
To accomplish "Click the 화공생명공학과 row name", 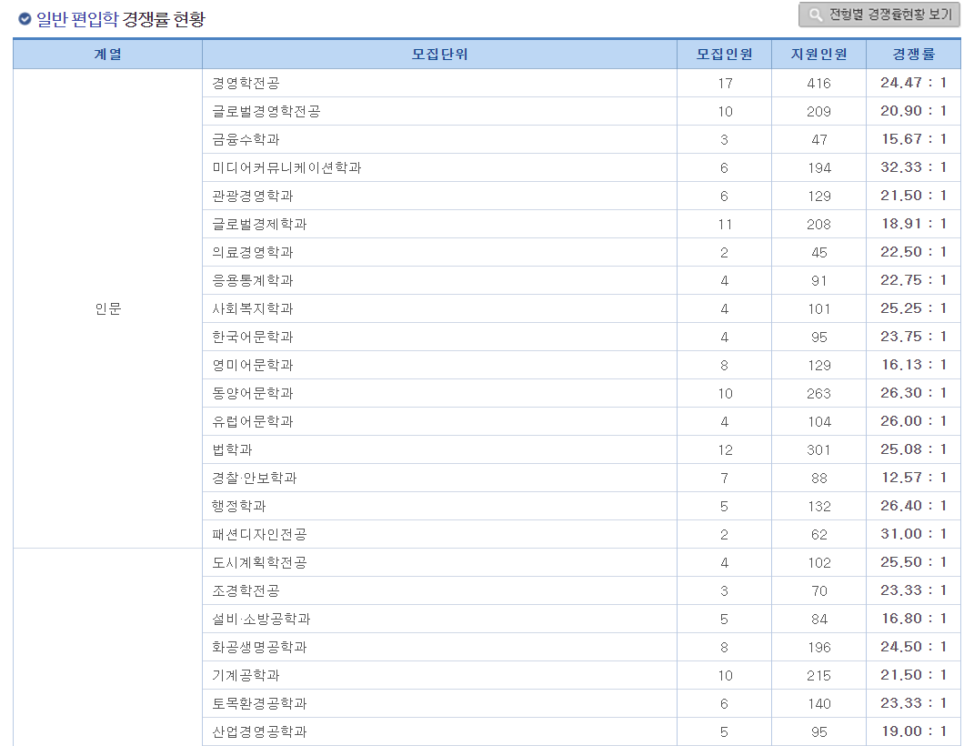I will coord(259,648).
